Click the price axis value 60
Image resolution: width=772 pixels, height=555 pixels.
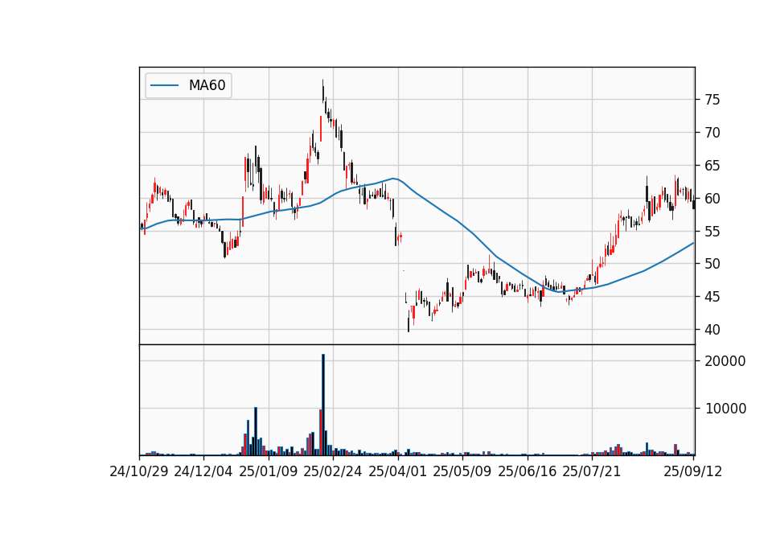[712, 199]
